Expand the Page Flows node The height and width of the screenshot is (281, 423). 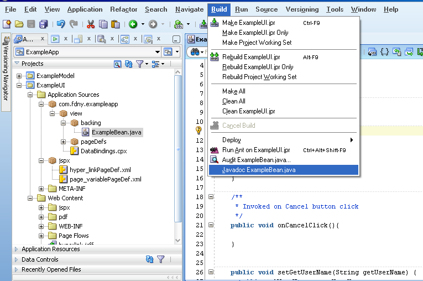tap(41, 236)
